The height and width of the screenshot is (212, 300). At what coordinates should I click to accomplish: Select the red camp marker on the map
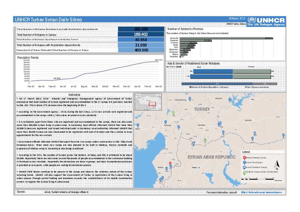point(170,164)
